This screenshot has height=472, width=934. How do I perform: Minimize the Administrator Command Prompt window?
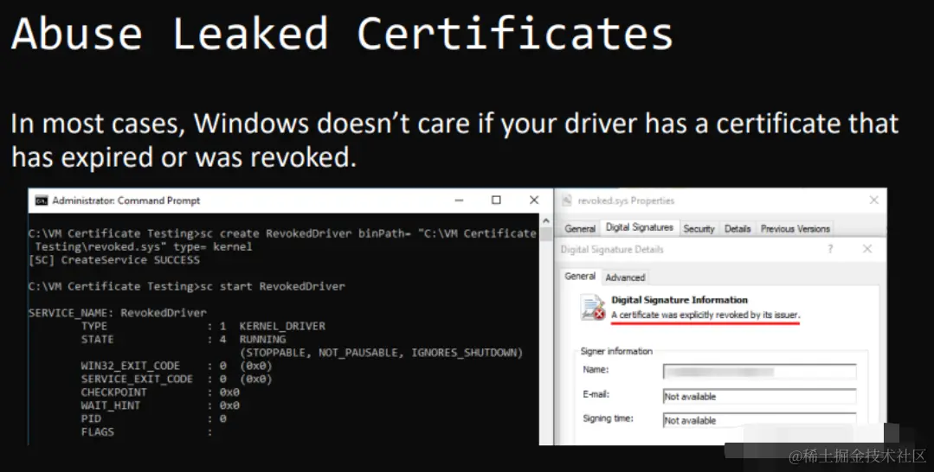(x=459, y=201)
